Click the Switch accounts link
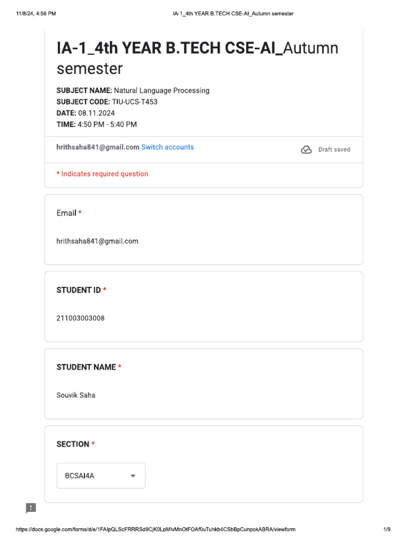The height and width of the screenshot is (542, 406). point(168,147)
